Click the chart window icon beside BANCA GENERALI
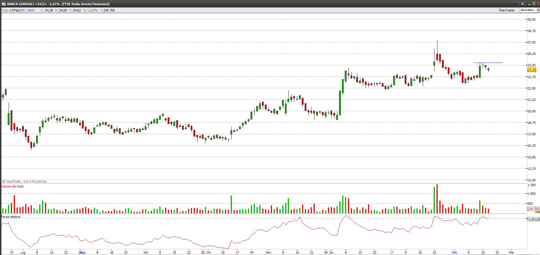This screenshot has width=540, height=255. pos(3,4)
